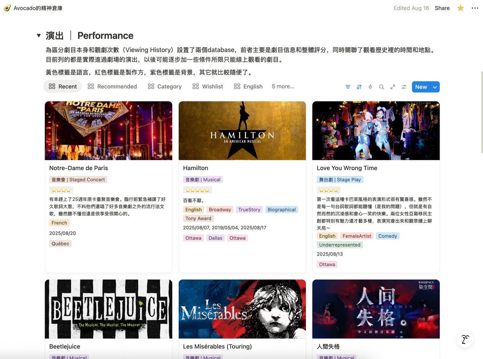
Task: Open the Hamilton card title
Action: tap(196, 168)
